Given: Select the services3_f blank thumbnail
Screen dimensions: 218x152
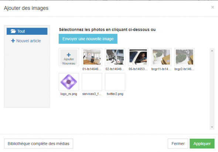Looking at the screenshot, I should (x=92, y=82).
